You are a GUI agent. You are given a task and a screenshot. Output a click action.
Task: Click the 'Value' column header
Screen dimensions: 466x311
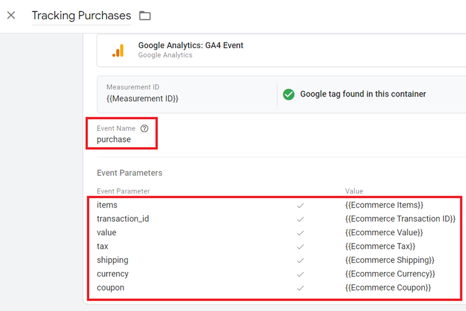point(354,191)
